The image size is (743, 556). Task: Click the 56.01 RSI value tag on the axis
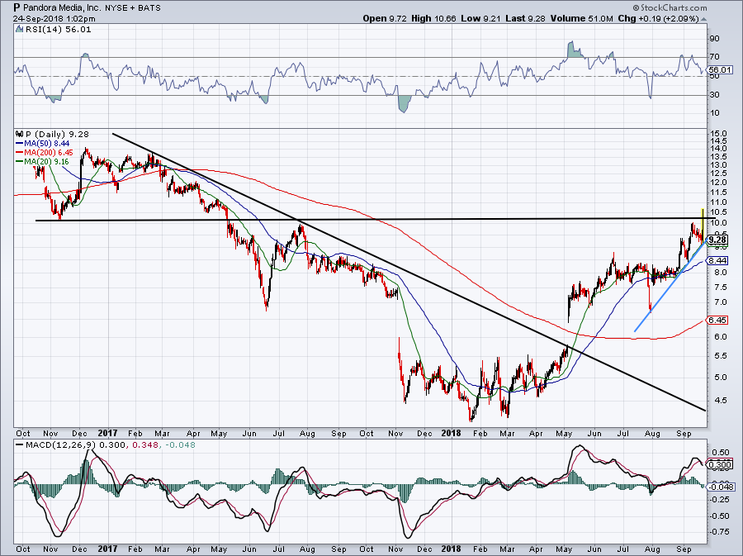tap(720, 70)
